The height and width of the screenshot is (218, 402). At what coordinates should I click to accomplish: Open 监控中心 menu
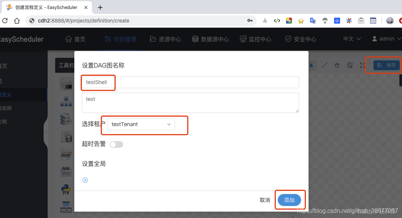[x=255, y=39]
